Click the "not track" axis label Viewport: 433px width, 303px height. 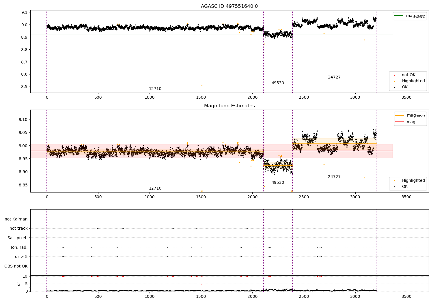[x=18, y=229]
